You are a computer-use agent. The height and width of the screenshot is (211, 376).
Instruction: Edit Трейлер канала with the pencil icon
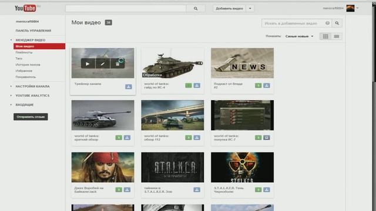103,64
